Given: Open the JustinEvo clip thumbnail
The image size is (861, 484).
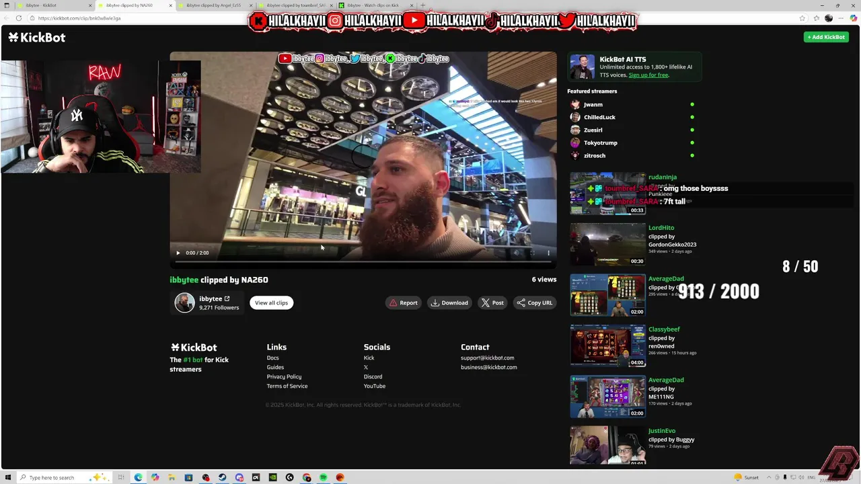Looking at the screenshot, I should click(x=607, y=446).
